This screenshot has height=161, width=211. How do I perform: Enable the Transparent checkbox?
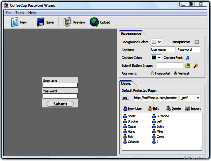tap(197, 42)
